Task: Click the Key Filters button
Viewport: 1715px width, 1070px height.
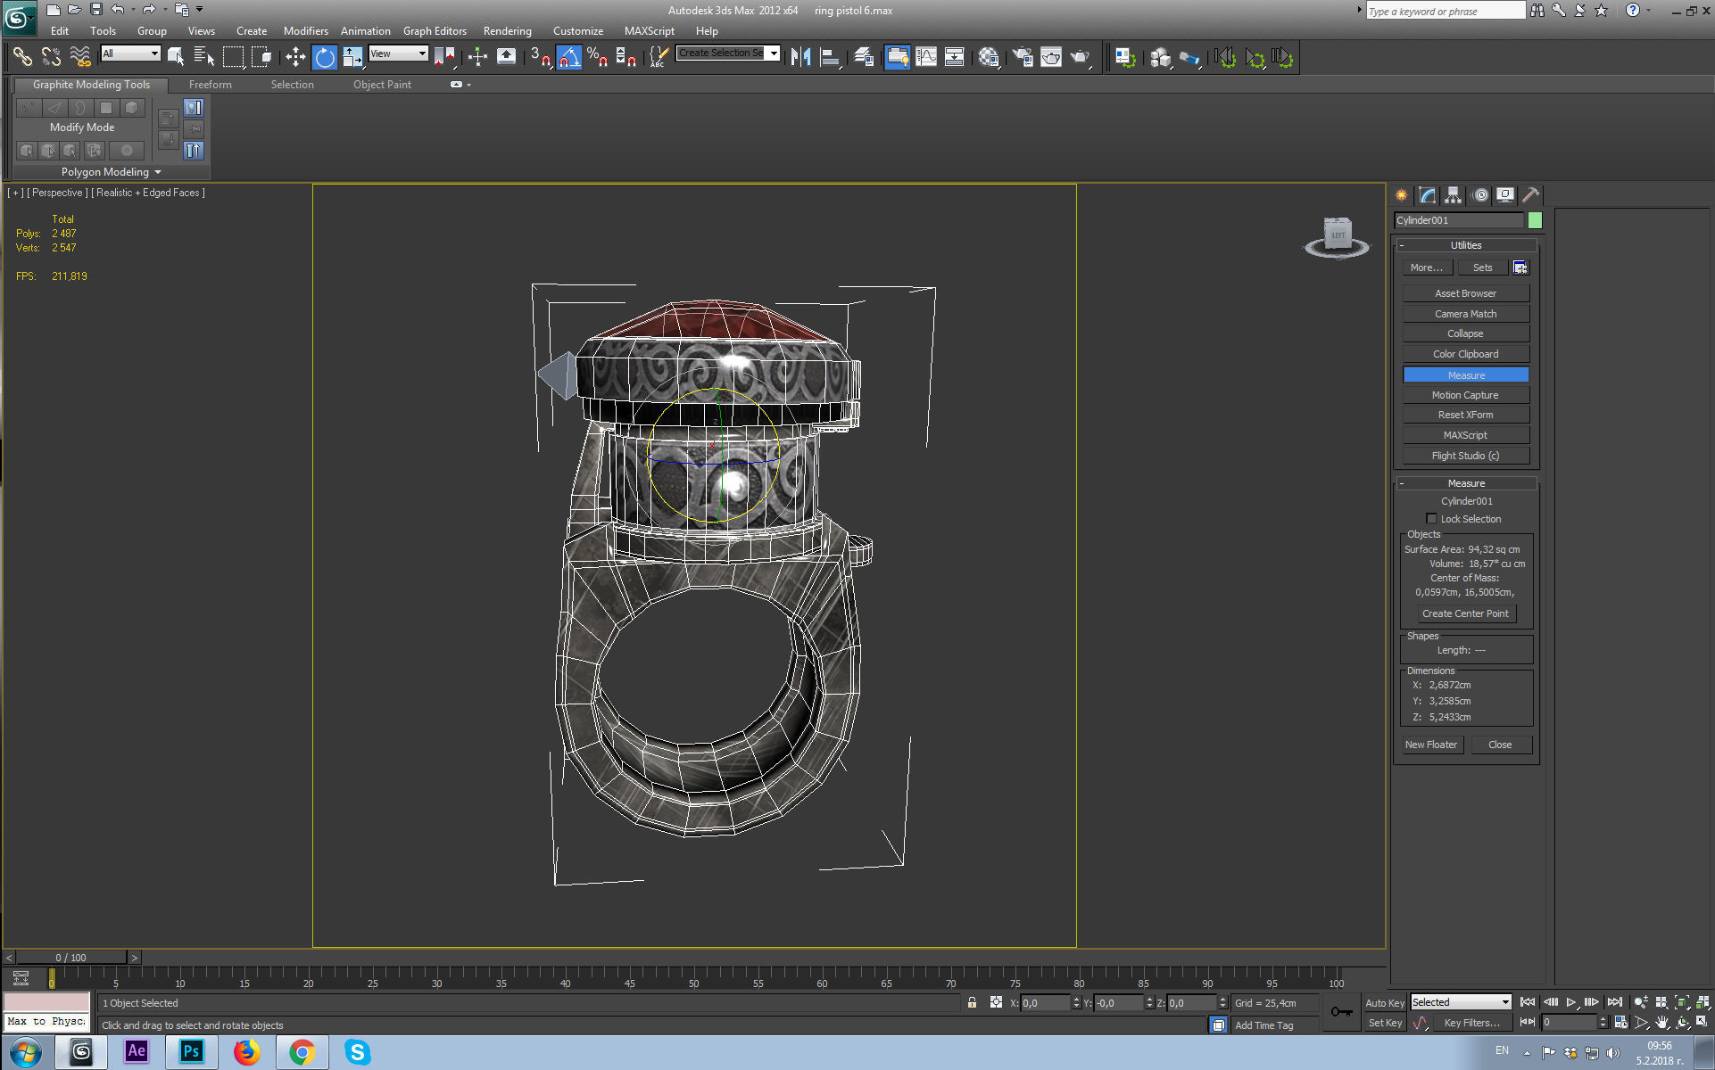Action: [x=1471, y=1023]
